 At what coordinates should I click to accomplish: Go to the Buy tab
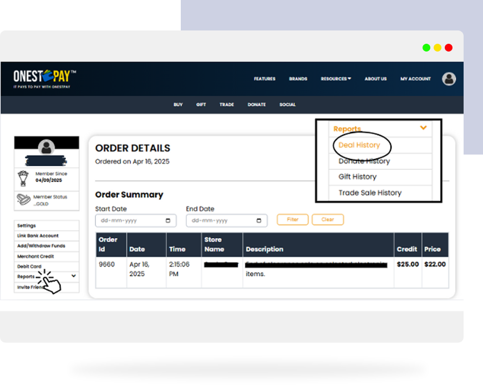tap(178, 105)
